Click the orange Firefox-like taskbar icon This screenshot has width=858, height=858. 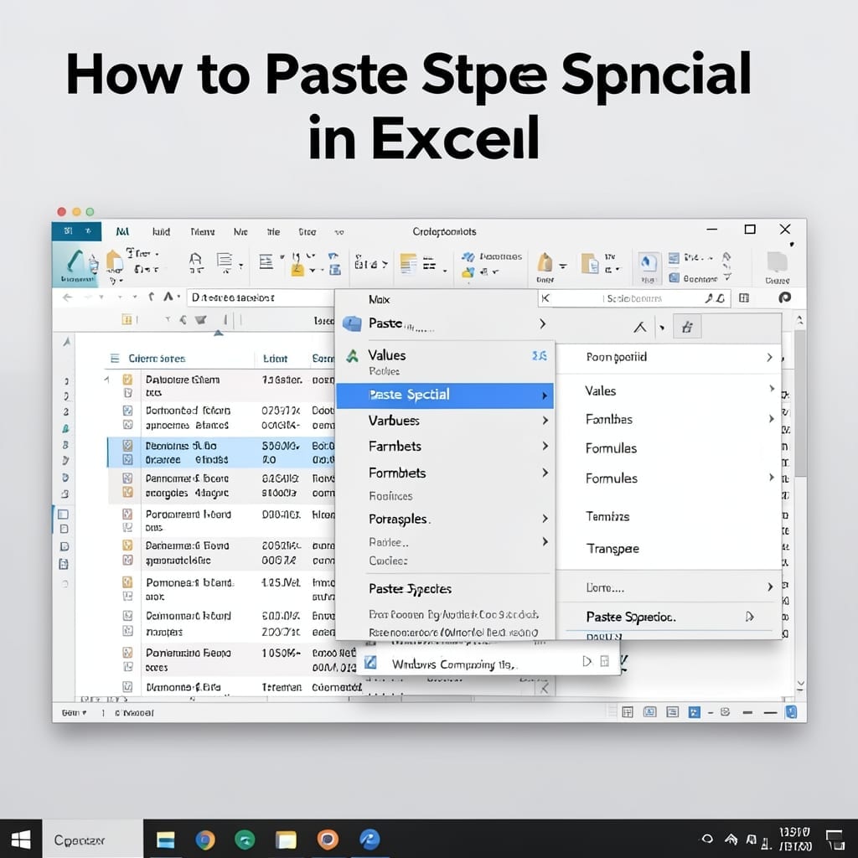point(328,839)
